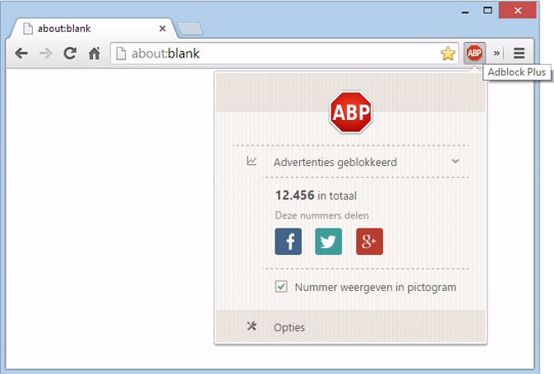Uncheck Nummer weergeven in pictogram
The width and height of the screenshot is (554, 374).
(x=281, y=286)
